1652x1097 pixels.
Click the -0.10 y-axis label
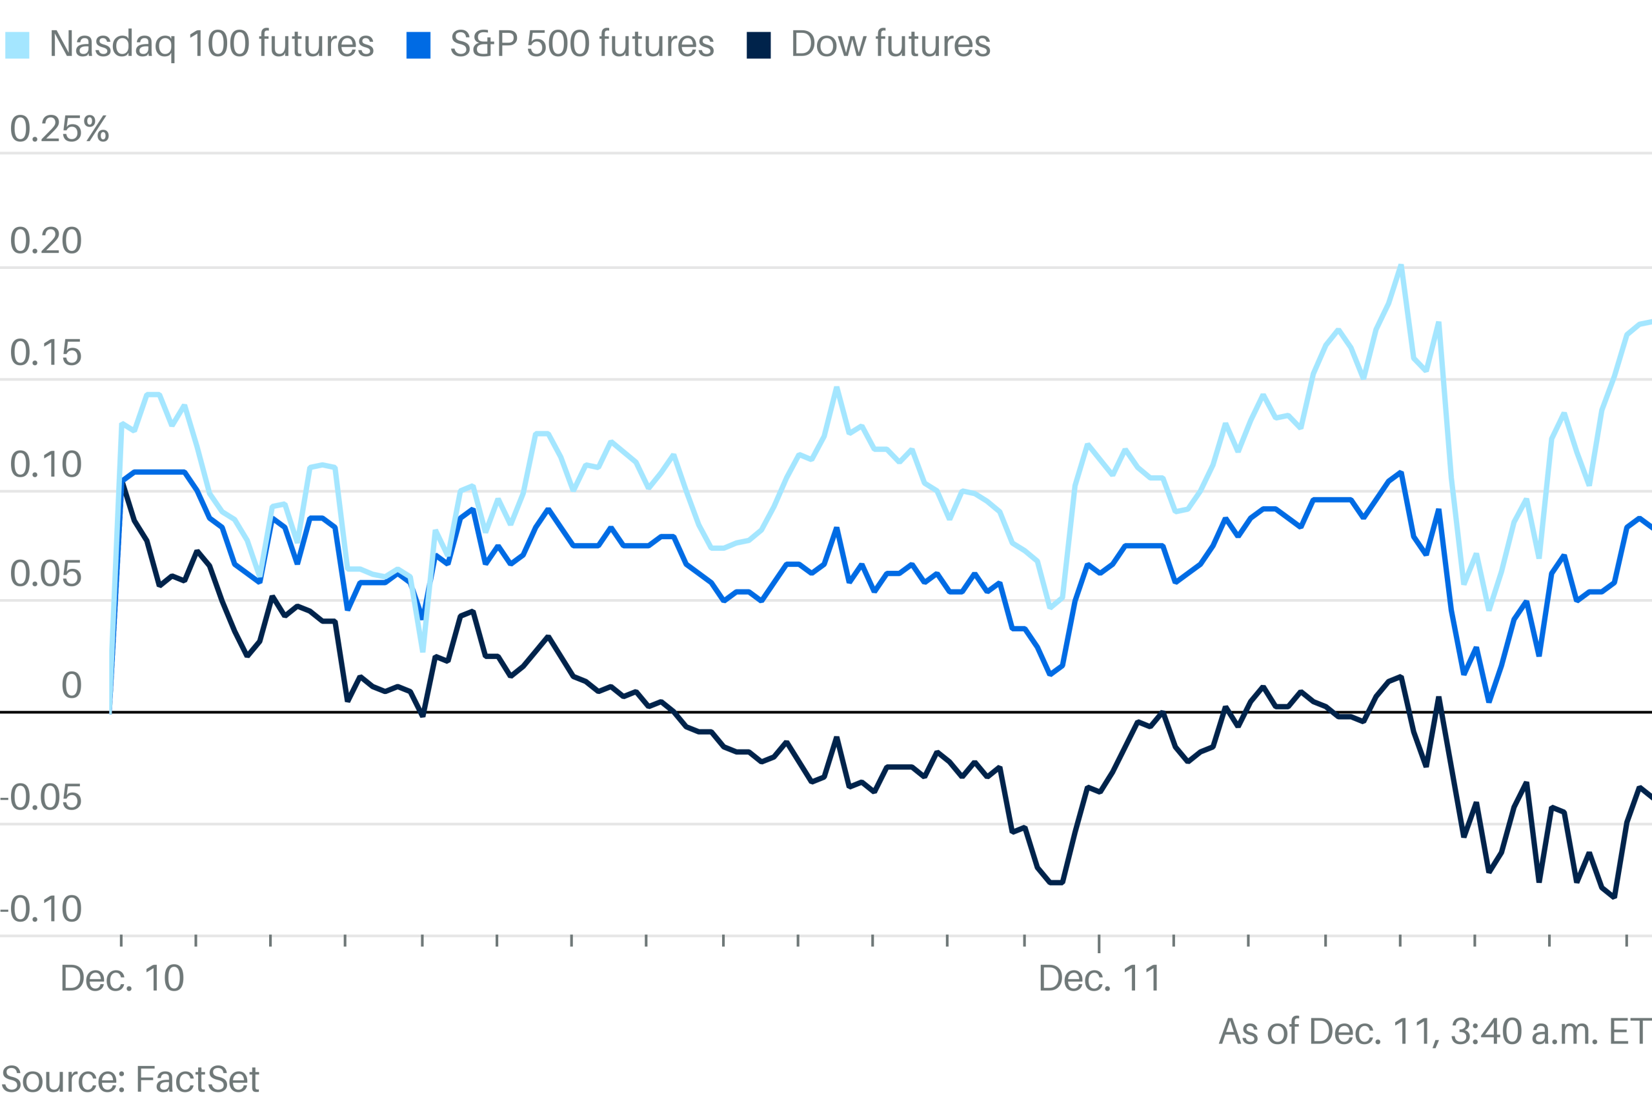pyautogui.click(x=41, y=910)
